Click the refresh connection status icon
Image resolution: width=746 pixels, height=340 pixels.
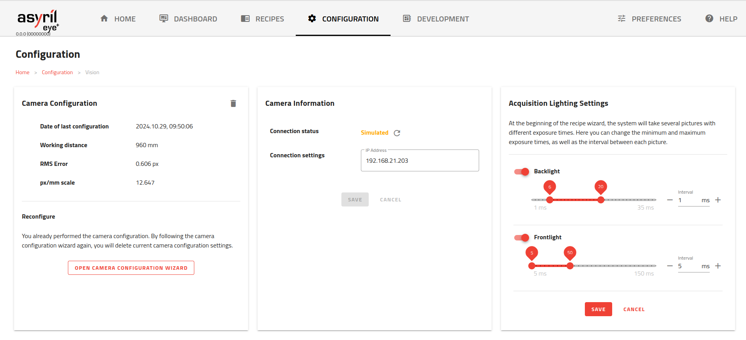click(x=397, y=133)
